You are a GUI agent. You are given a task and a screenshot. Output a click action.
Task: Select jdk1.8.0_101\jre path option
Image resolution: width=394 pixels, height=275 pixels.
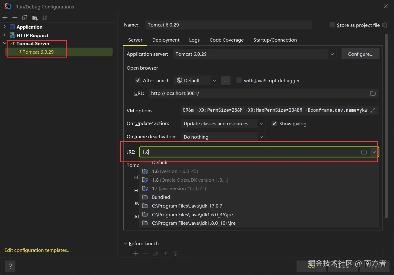259,223
